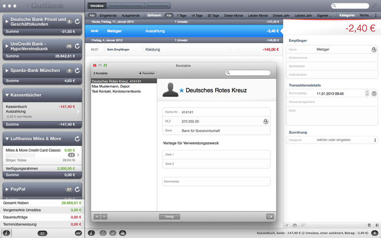
Task: Add new transaction with plus button
Action: point(375,233)
